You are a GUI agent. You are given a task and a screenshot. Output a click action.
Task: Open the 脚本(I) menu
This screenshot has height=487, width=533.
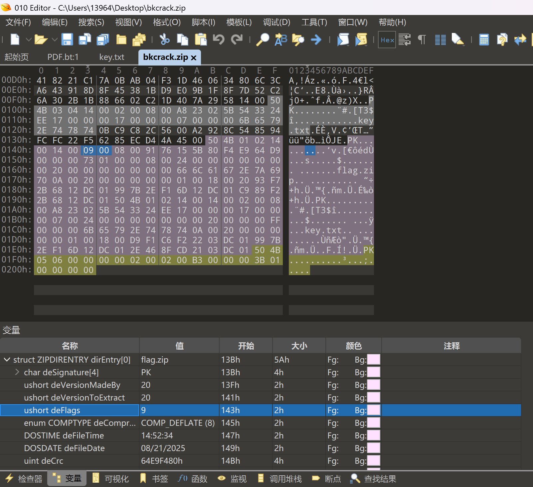pos(203,22)
